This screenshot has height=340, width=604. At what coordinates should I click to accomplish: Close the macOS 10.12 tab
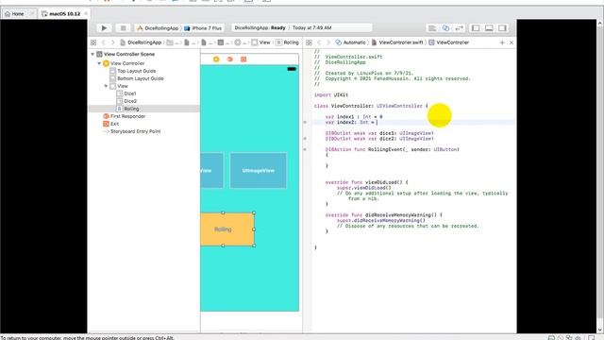pyautogui.click(x=86, y=14)
